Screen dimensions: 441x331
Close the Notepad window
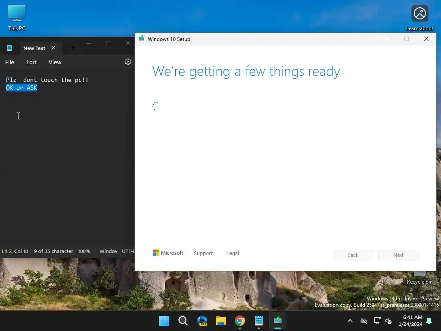(x=128, y=43)
